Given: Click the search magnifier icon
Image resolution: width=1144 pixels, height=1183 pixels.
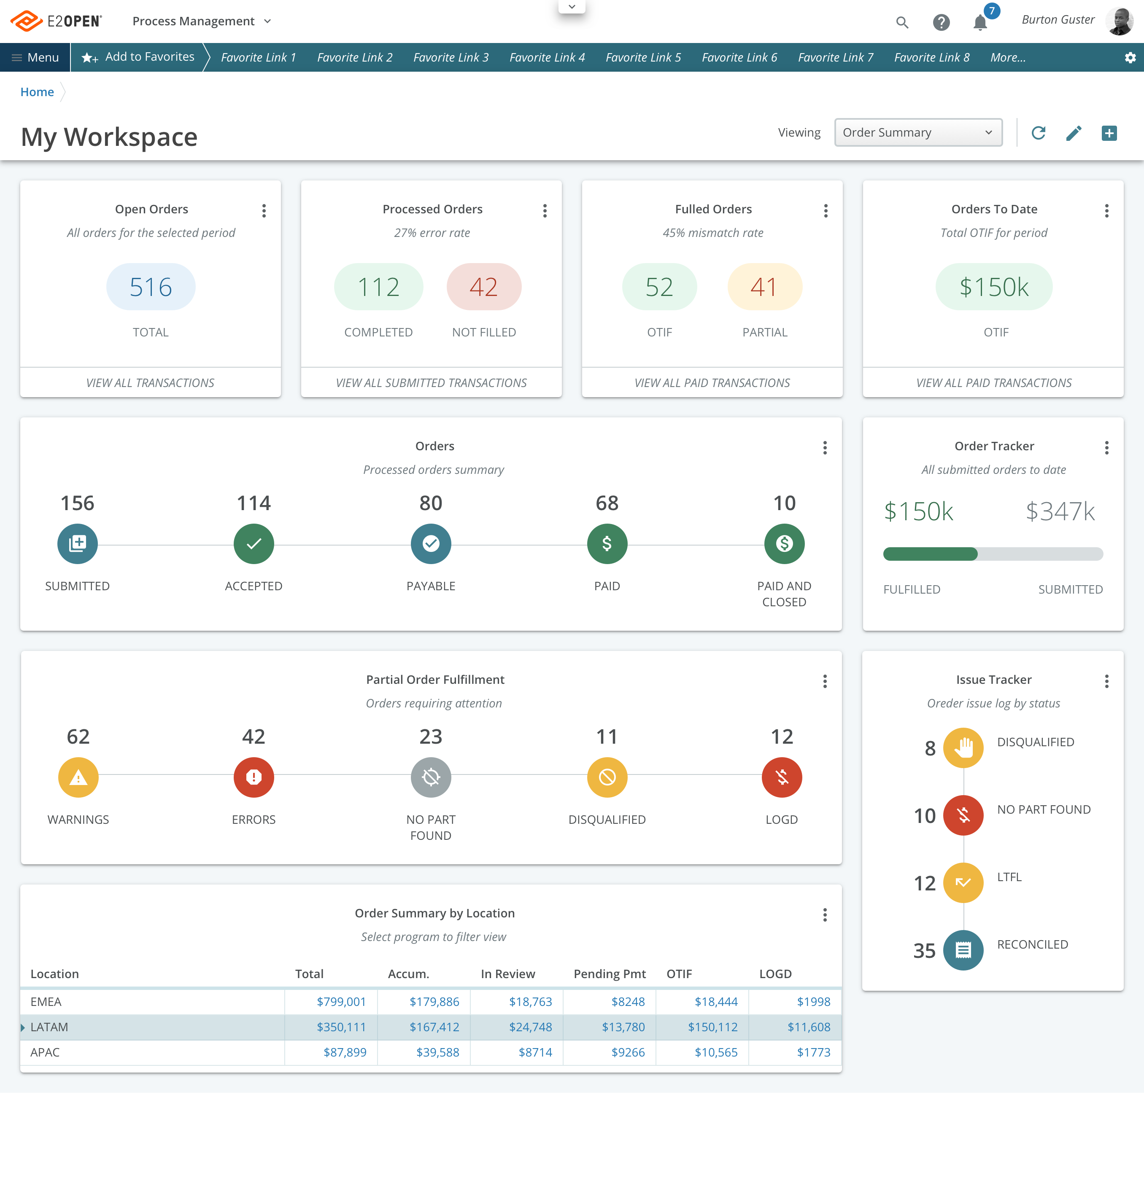Looking at the screenshot, I should pyautogui.click(x=902, y=22).
